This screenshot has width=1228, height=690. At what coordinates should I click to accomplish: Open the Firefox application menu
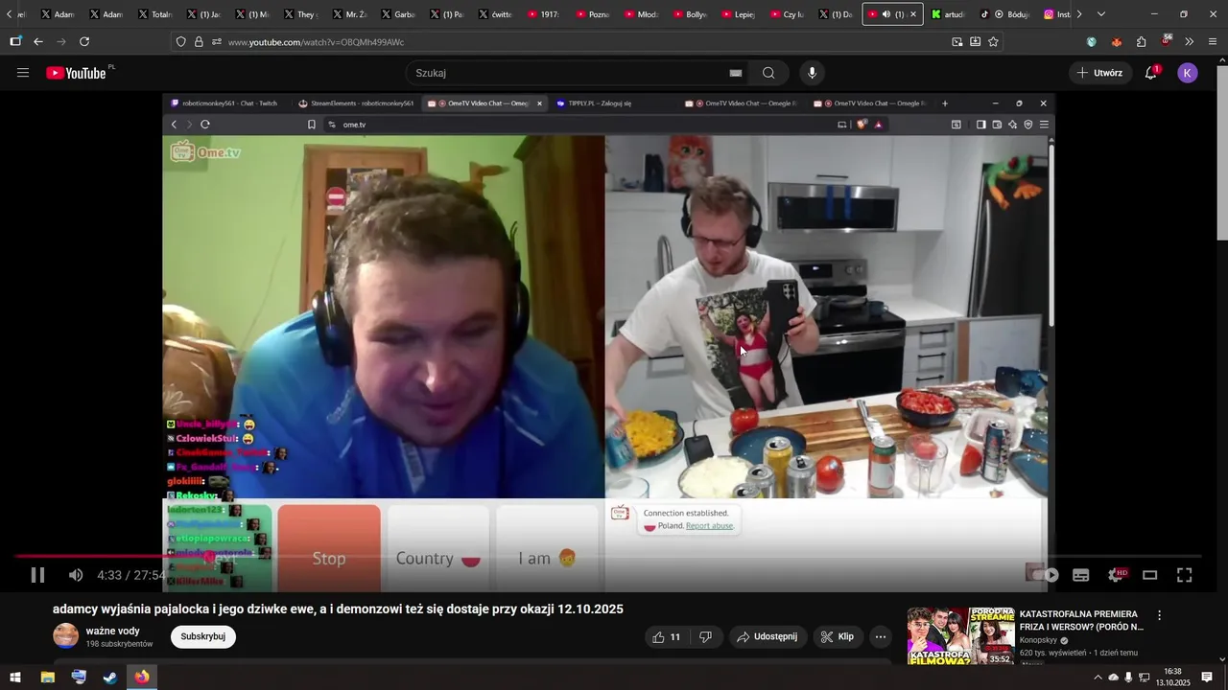coord(1214,42)
